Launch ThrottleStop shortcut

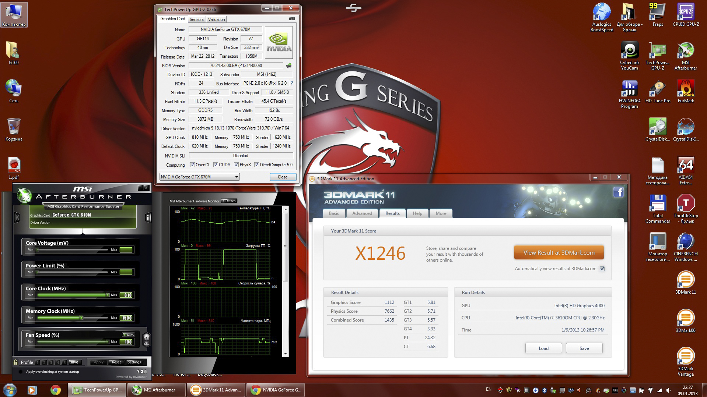[x=686, y=209]
